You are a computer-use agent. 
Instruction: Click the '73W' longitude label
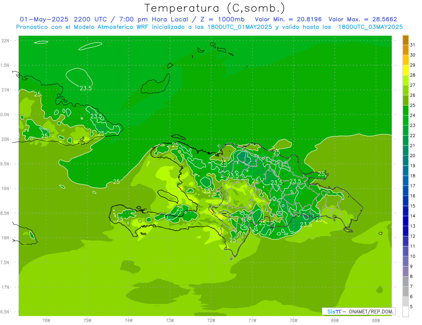coord(170,320)
